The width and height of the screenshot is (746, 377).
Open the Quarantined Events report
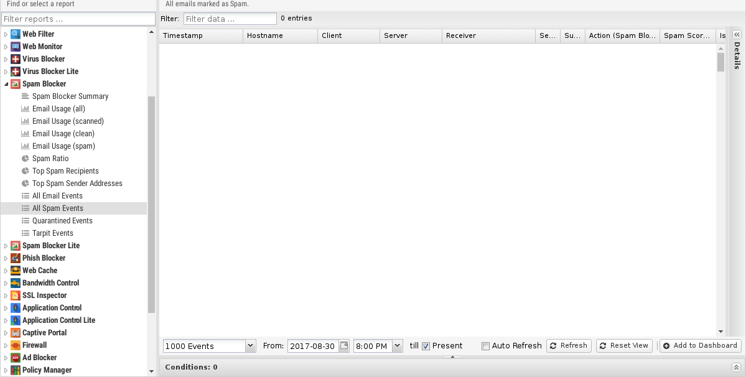tap(62, 221)
